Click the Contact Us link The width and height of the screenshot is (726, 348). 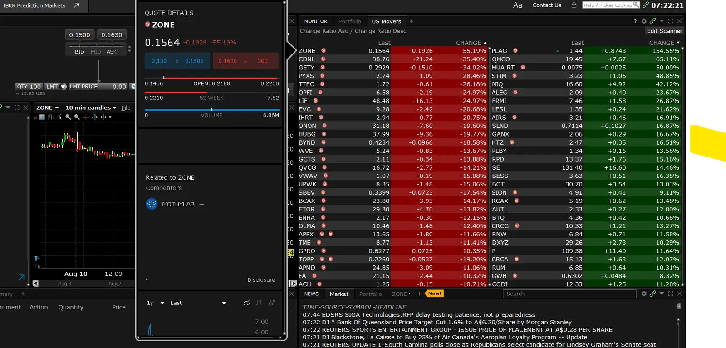(x=547, y=5)
